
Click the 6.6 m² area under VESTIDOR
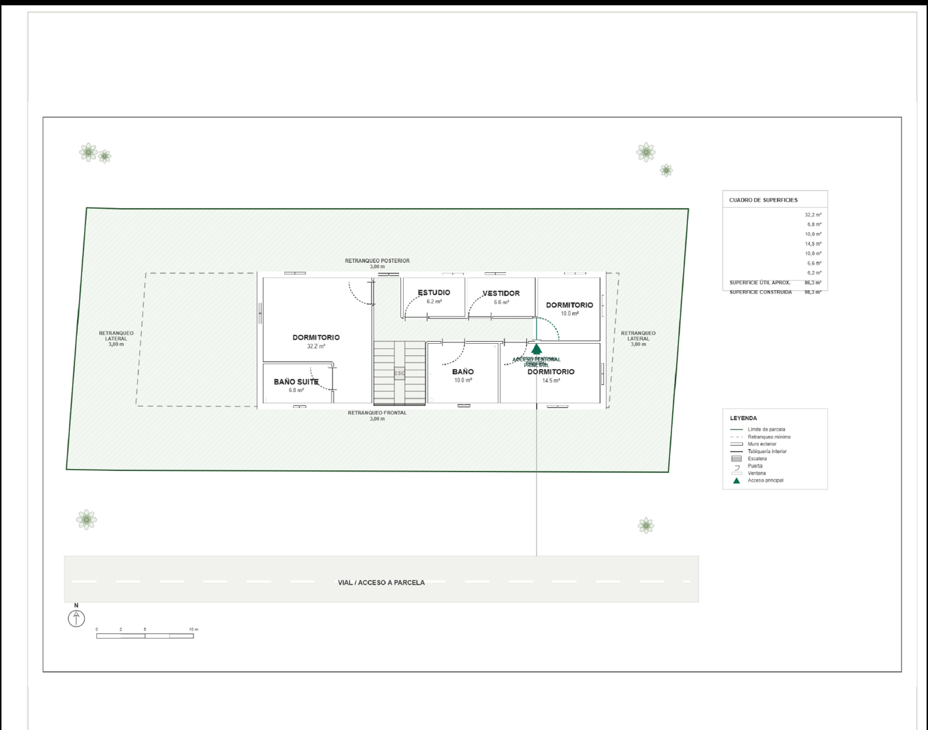point(501,302)
